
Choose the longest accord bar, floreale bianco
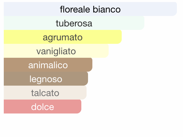pyautogui.click(x=90, y=9)
